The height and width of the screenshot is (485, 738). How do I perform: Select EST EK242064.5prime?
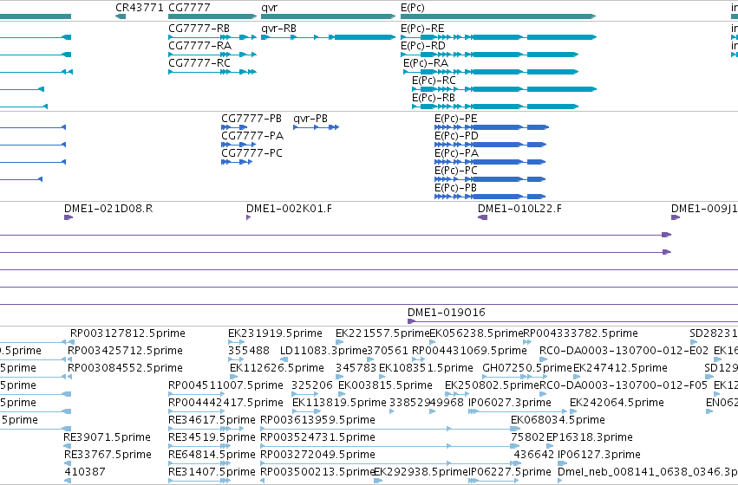coord(617,403)
